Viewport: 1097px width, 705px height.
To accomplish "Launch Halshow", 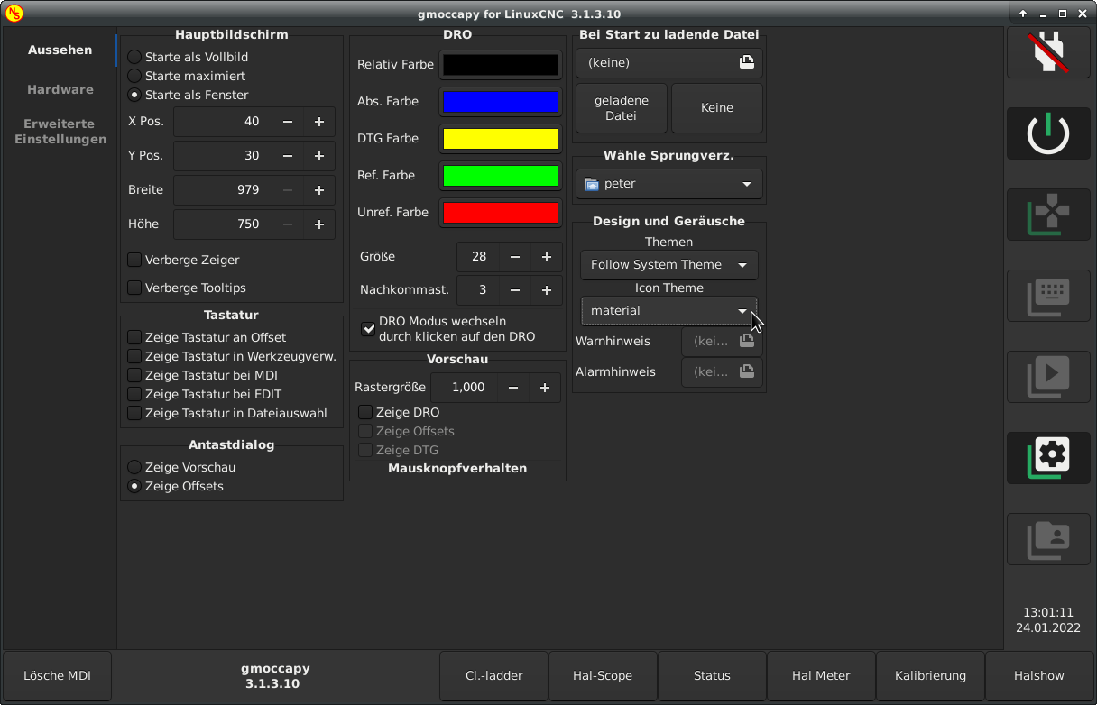I will click(x=1039, y=676).
